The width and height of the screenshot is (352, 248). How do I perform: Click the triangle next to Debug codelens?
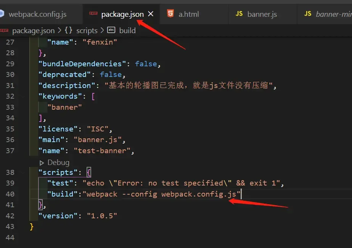42,162
